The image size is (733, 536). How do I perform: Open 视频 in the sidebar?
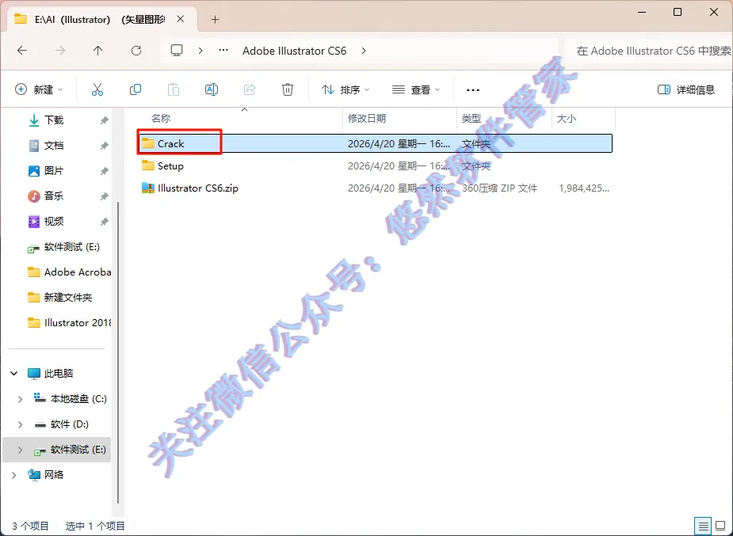[54, 221]
